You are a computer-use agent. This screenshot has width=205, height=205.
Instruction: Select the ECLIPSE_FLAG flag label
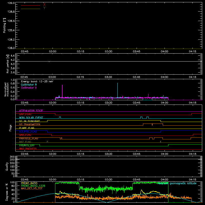pyautogui.click(x=28, y=131)
